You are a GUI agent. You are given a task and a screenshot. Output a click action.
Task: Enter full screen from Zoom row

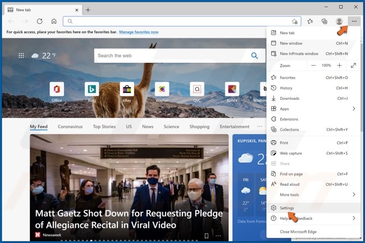coord(354,66)
